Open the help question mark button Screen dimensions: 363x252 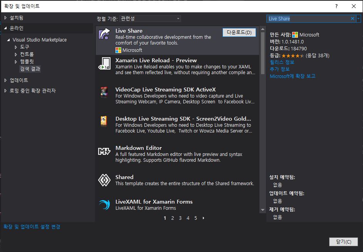(x=336, y=6)
